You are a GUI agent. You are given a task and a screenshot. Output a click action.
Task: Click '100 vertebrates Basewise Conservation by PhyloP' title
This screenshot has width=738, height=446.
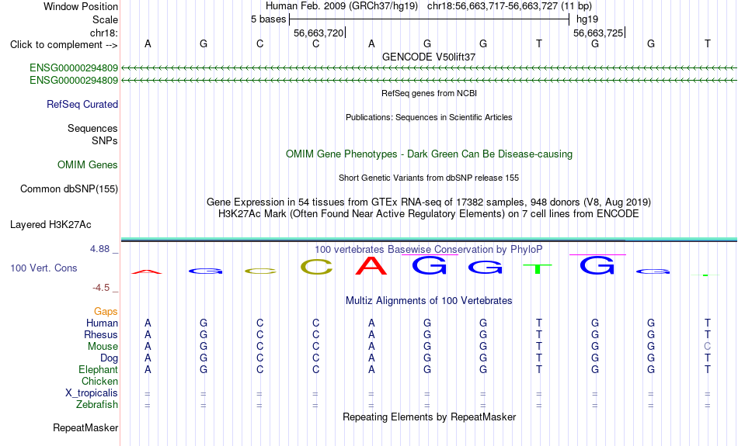(x=429, y=250)
